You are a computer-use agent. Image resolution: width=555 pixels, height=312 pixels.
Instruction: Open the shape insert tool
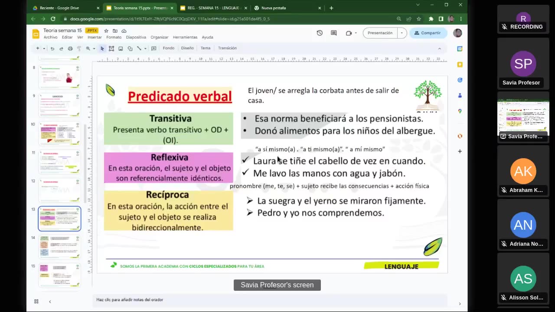coord(130,49)
